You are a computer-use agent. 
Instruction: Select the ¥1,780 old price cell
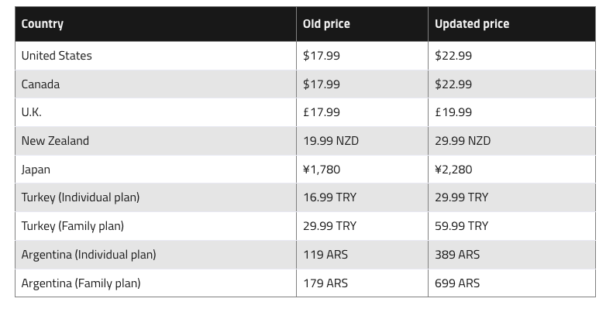point(362,170)
